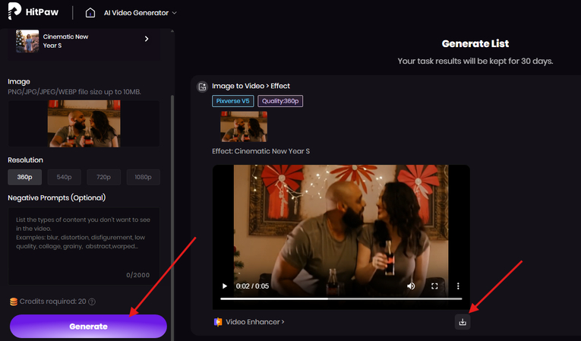
Task: Select the 720p resolution option
Action: coord(104,177)
